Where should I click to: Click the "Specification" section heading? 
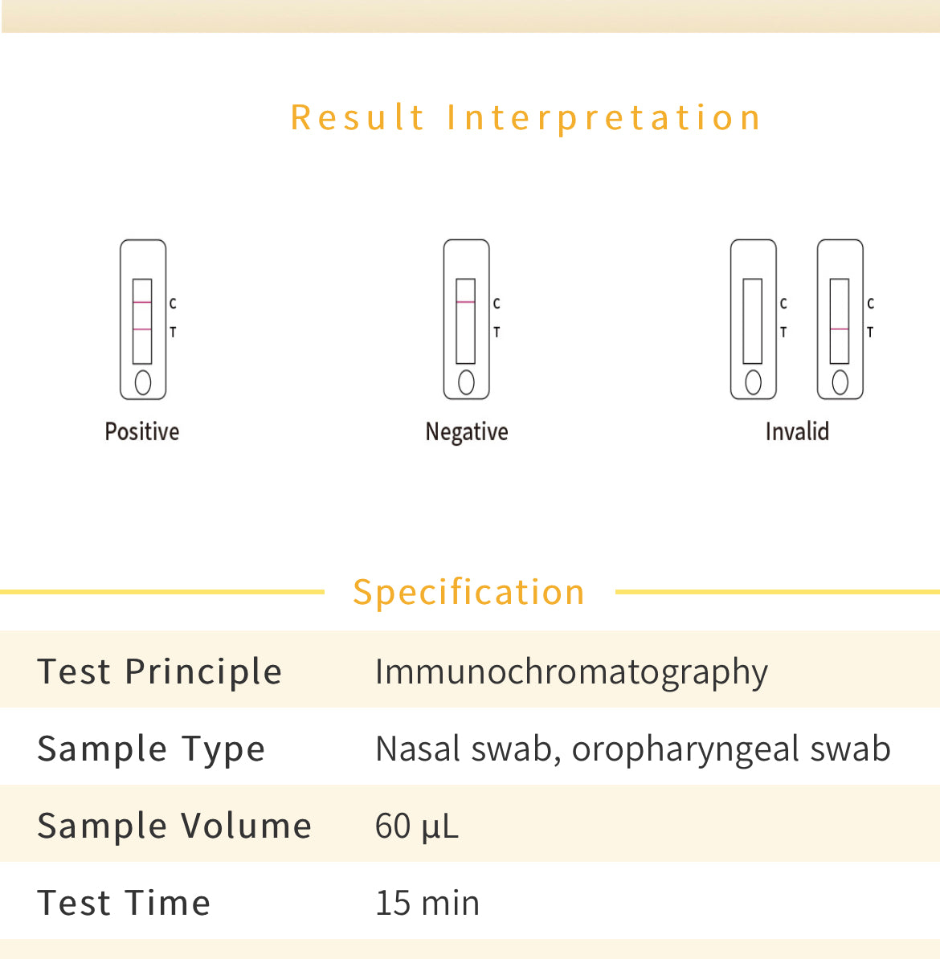[469, 593]
